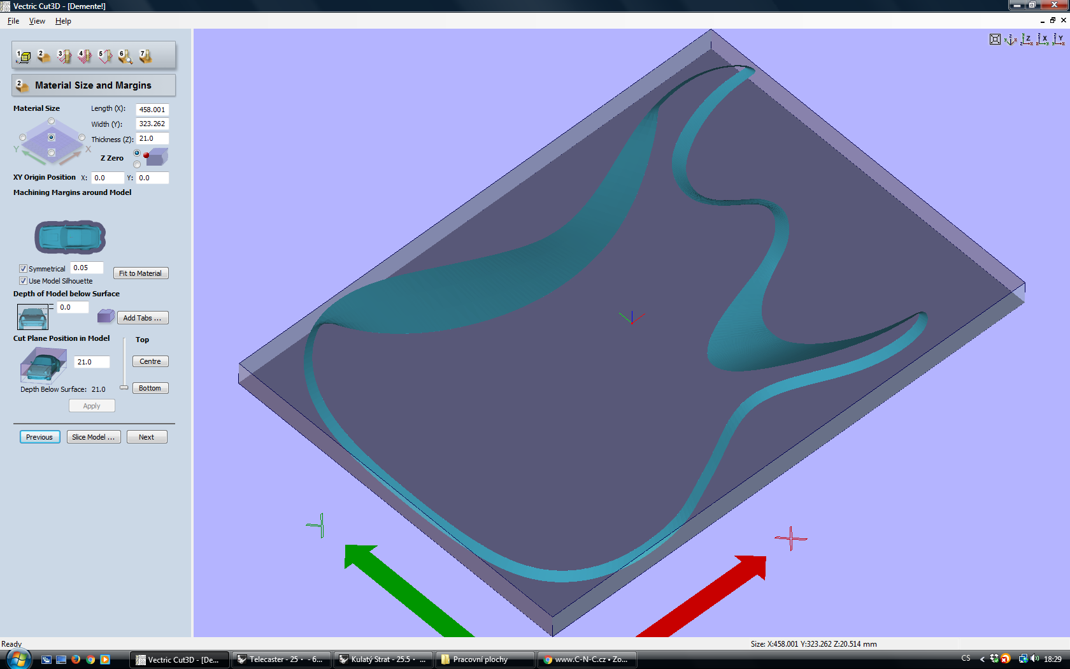Open step 4 finishing toolpath icon

[x=85, y=57]
